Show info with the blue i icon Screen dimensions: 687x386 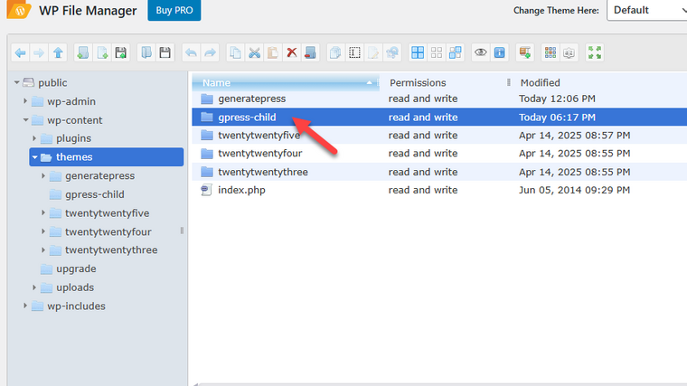click(x=500, y=53)
